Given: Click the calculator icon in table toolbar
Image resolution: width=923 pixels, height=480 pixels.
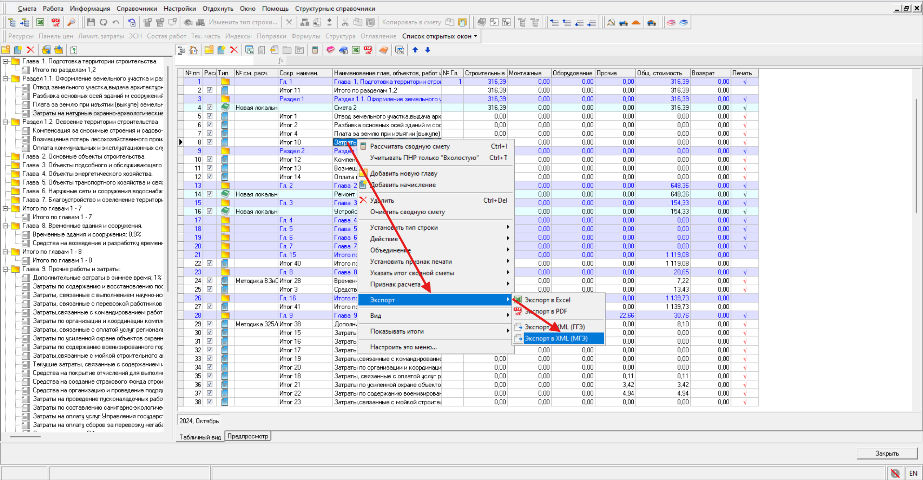Looking at the screenshot, I should point(315,50).
